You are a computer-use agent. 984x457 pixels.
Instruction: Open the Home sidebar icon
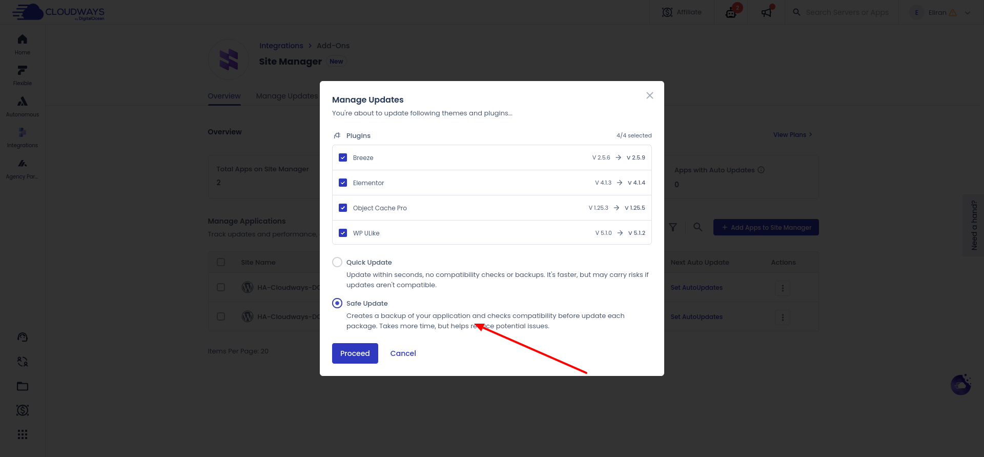pyautogui.click(x=23, y=39)
